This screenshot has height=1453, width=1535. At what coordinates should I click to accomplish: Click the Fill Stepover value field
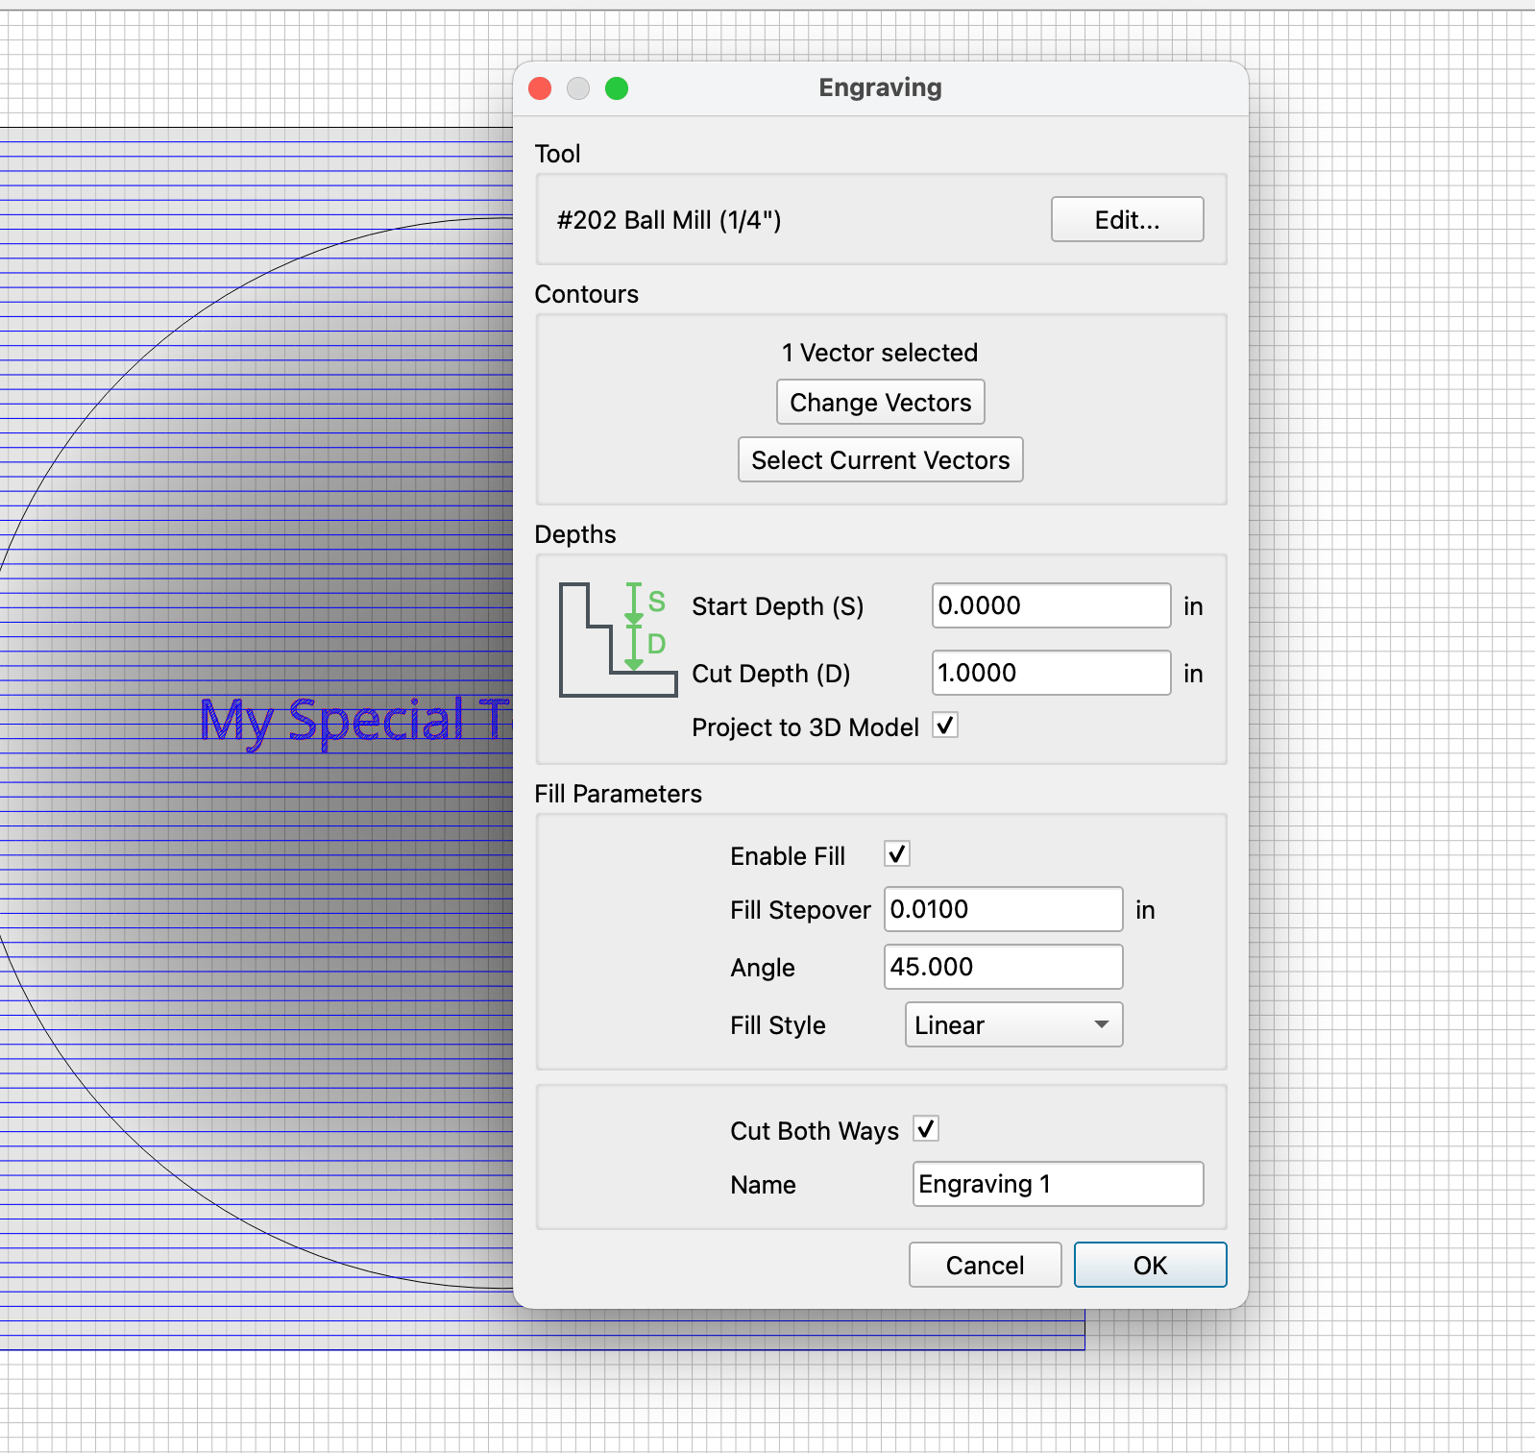tap(1003, 909)
